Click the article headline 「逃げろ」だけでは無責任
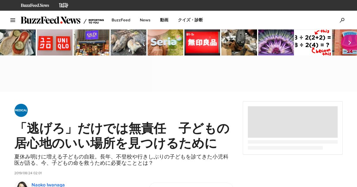This screenshot has height=187, width=357. coord(122,136)
